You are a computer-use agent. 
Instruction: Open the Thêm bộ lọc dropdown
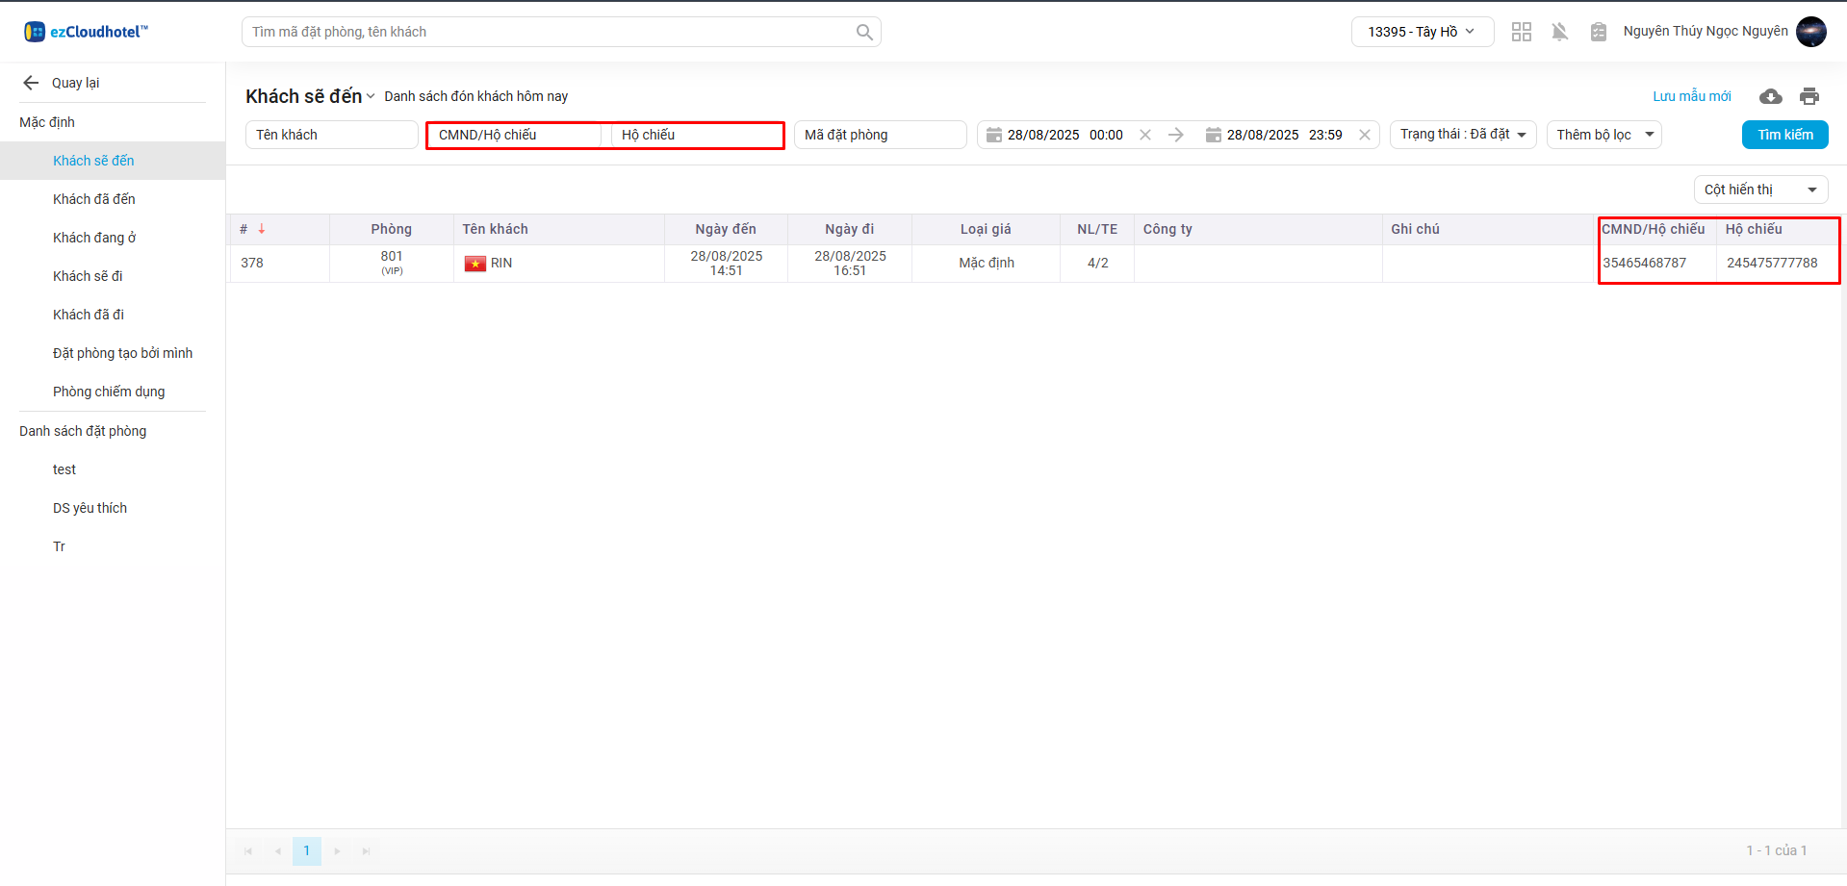(1603, 135)
